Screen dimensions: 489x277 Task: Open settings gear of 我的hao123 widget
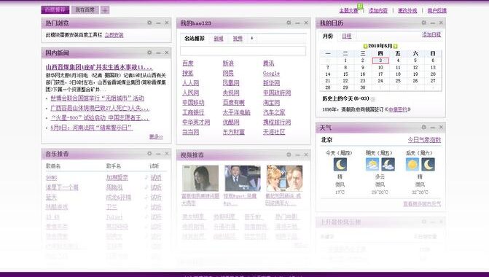289,23
